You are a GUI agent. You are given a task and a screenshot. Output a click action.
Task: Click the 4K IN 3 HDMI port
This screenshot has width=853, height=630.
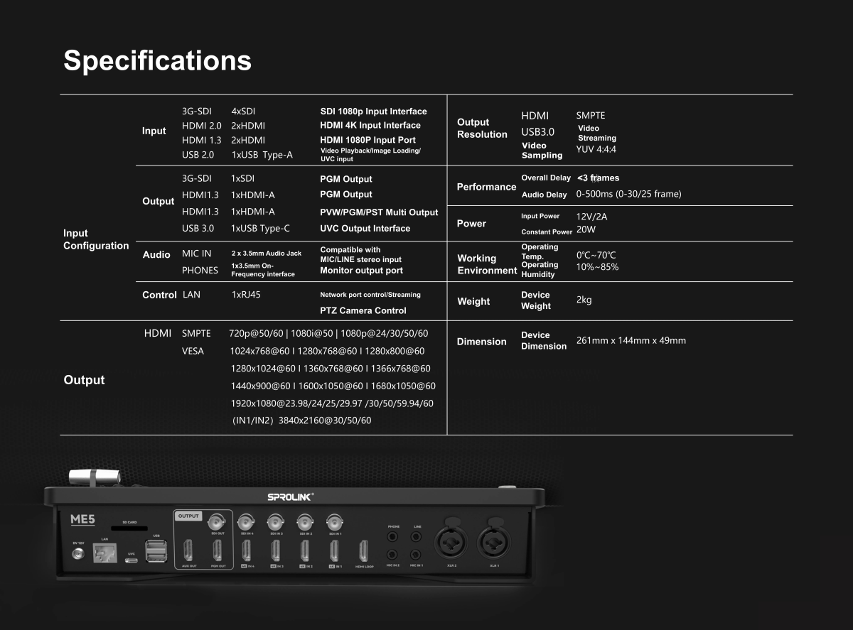click(276, 550)
